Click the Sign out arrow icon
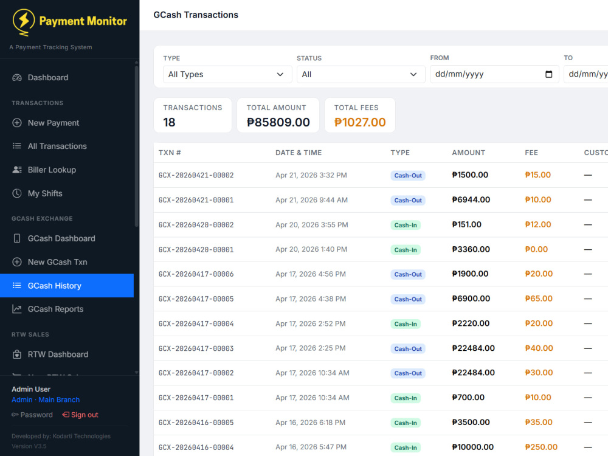608x456 pixels. click(66, 415)
